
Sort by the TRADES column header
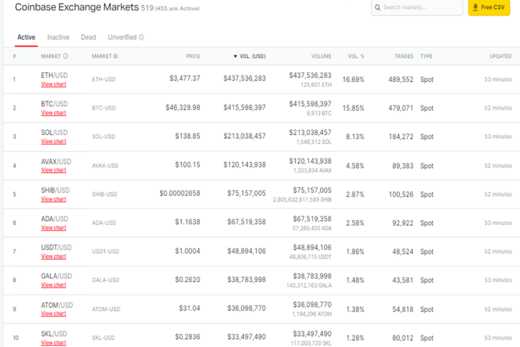coord(404,56)
